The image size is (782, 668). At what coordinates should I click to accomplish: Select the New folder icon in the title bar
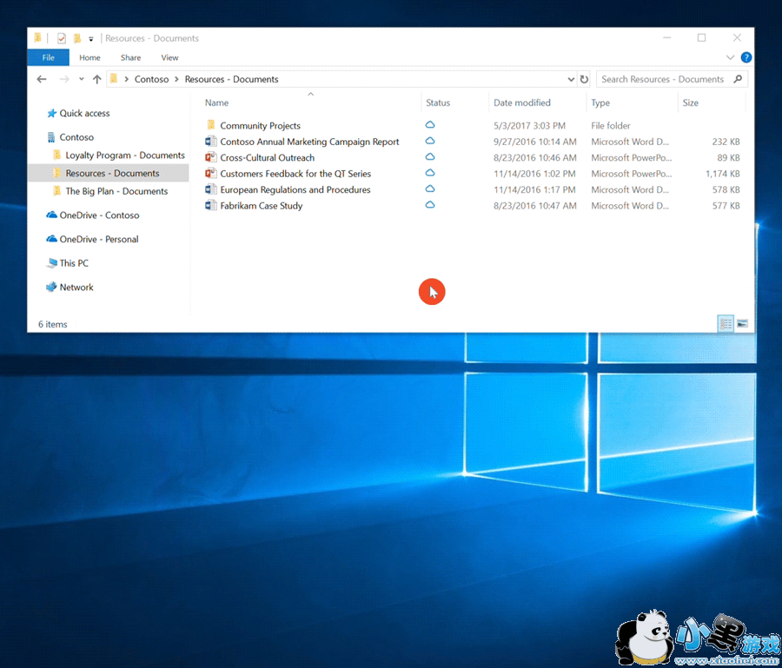pos(76,37)
